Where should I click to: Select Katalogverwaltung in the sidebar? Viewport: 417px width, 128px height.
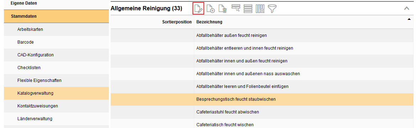[x=56, y=93]
